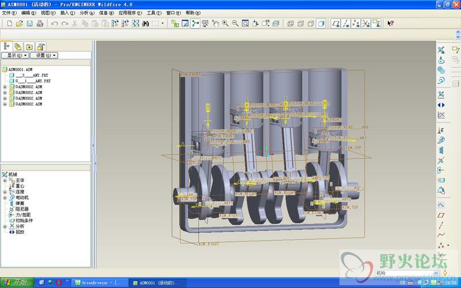Click the damper icon in right toolbar
This screenshot has height=288, width=461.
point(441,160)
